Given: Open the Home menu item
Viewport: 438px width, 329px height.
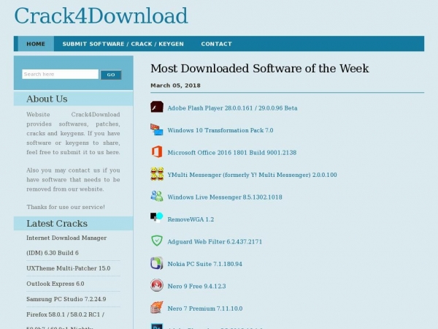Looking at the screenshot, I should tap(36, 44).
